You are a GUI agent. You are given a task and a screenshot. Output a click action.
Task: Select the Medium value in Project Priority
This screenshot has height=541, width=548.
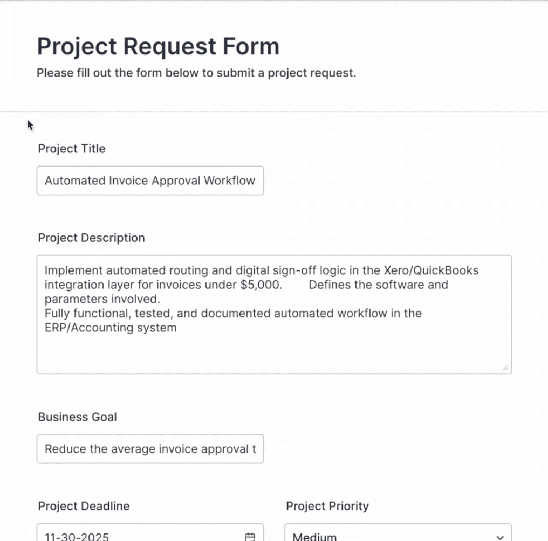[315, 537]
